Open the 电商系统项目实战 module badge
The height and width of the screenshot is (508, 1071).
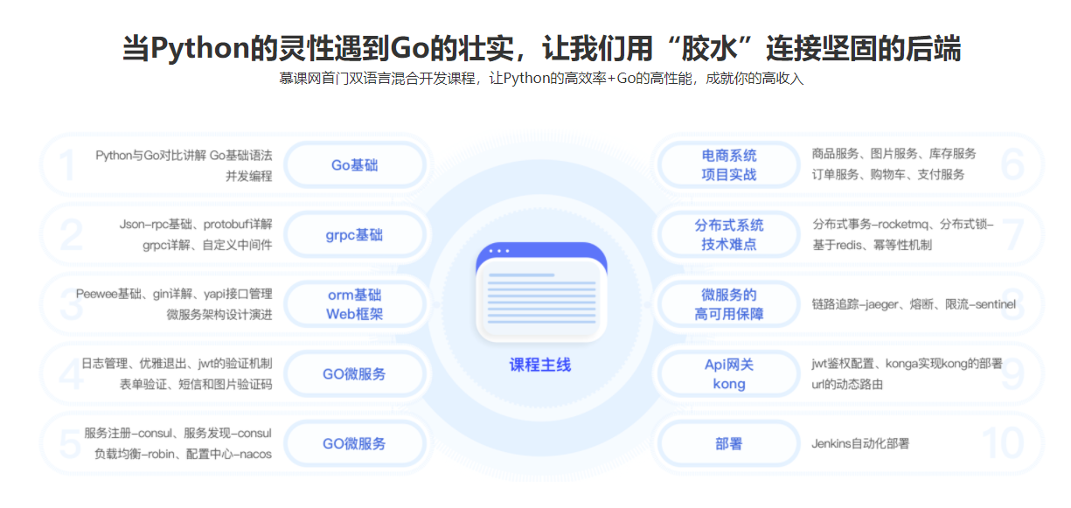[x=727, y=164]
